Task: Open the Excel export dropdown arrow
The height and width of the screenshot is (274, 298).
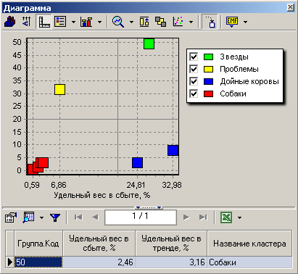Action: [x=239, y=217]
